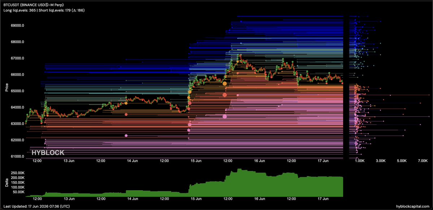Click the 66000.0 price axis label

point(17,75)
